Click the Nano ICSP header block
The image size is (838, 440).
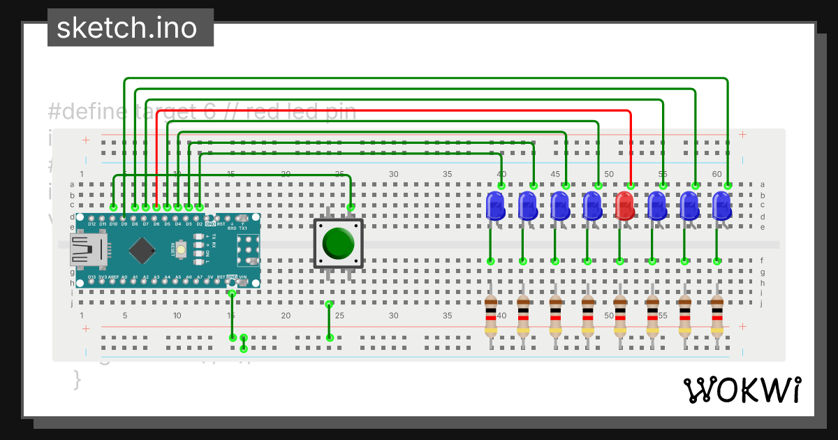[248, 250]
